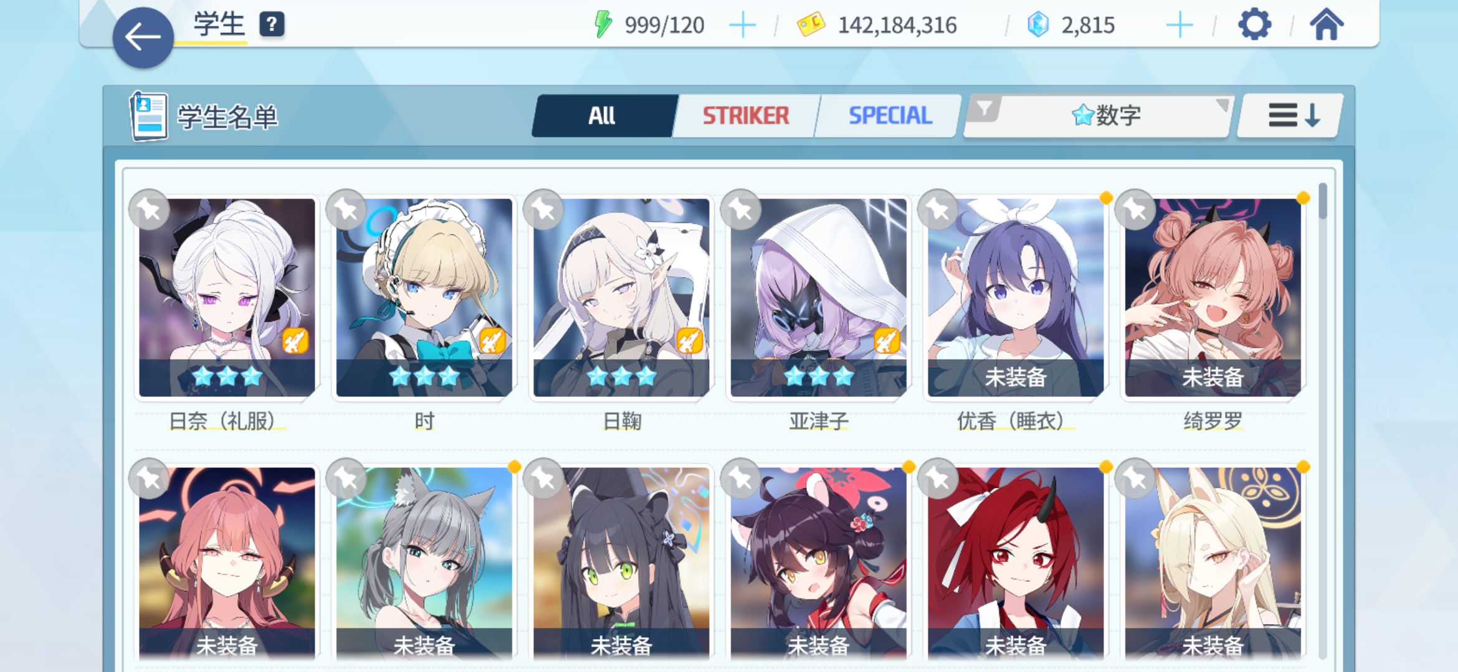Return to lobby via home icon
1458x672 pixels.
pos(1327,25)
